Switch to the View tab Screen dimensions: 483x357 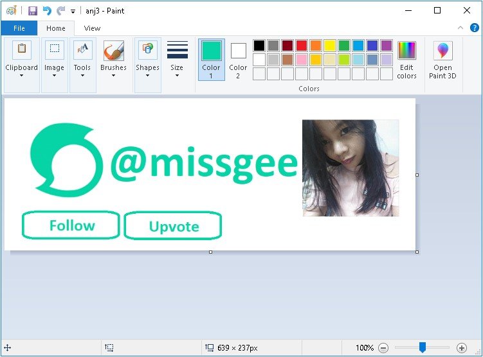(x=92, y=28)
